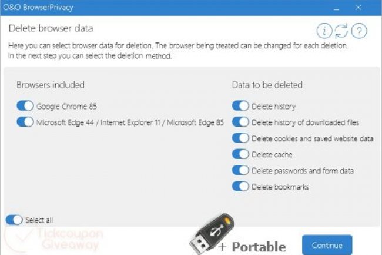Toggle Google Chrome 85 browser switch

click(x=25, y=106)
